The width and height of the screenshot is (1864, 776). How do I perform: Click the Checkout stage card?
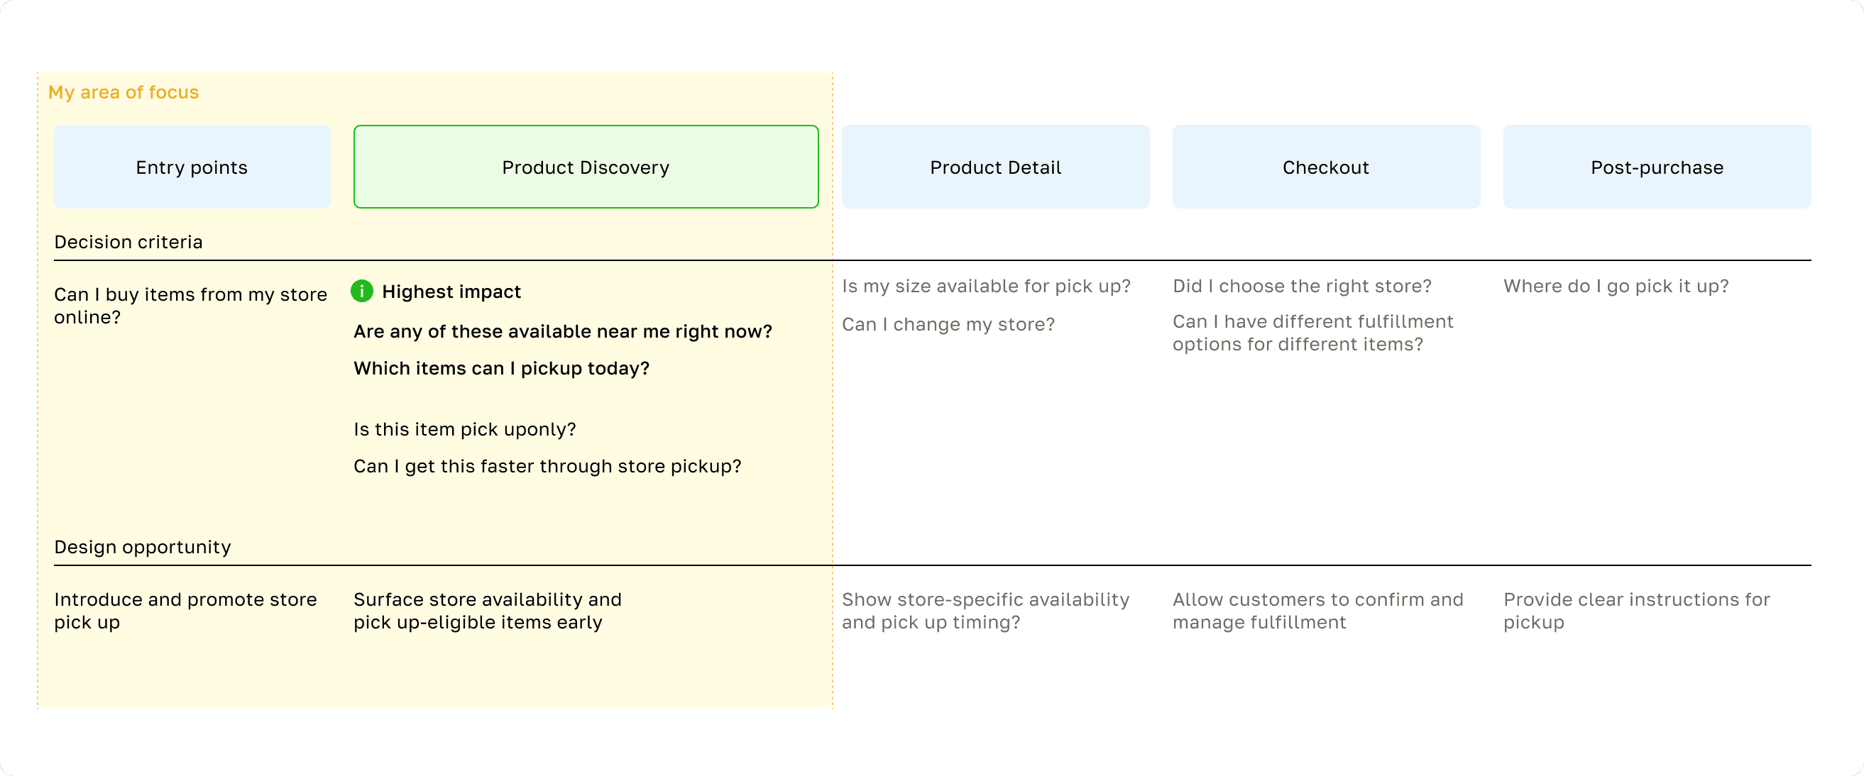click(1326, 167)
